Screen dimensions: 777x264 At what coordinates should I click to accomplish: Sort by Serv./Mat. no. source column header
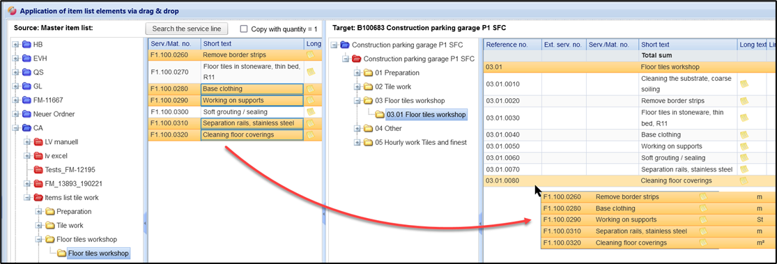(174, 45)
